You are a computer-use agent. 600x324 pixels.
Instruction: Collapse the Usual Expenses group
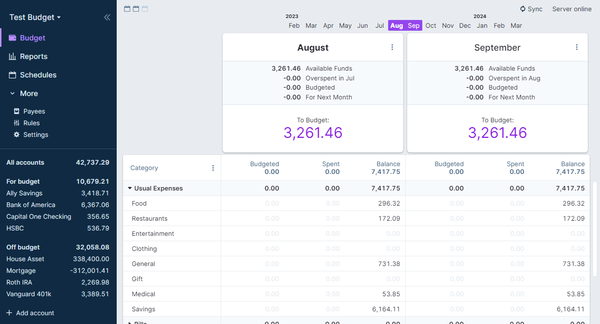[130, 188]
